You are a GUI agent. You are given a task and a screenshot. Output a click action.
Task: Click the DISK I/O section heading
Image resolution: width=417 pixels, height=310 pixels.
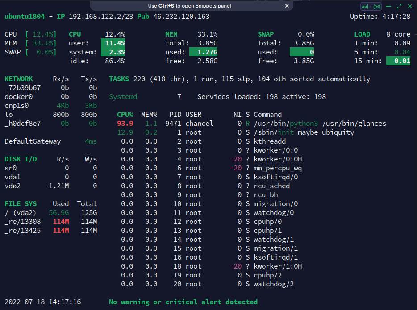[x=21, y=159]
